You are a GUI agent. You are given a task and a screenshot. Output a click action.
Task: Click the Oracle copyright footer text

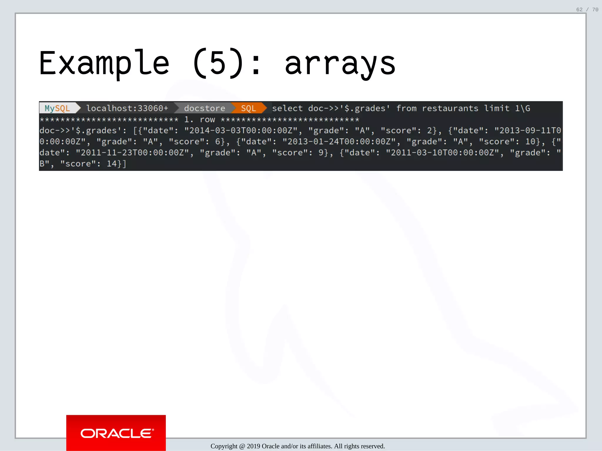tap(297, 446)
